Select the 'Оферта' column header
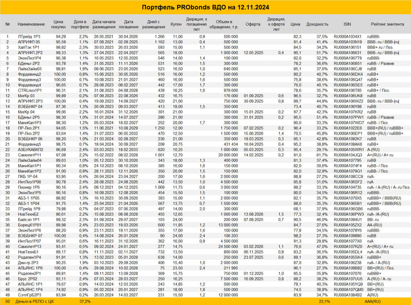 coord(253,24)
